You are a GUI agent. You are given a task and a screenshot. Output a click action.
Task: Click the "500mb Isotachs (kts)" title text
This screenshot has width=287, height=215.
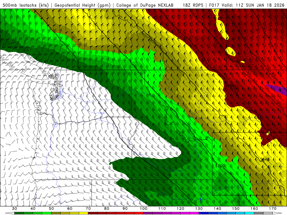26,5
